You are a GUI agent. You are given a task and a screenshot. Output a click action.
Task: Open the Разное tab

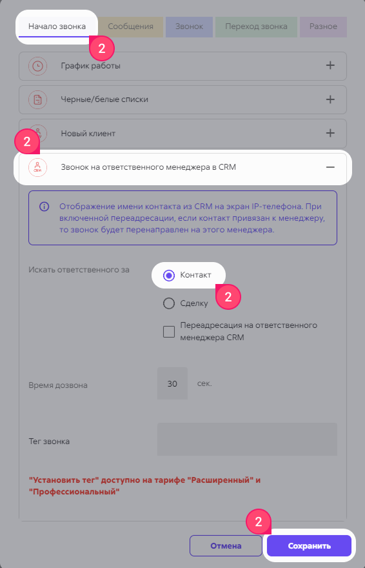323,27
